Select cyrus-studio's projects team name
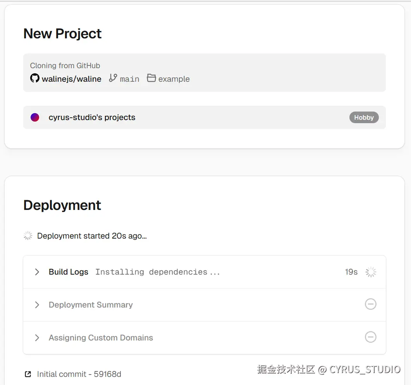 click(92, 117)
